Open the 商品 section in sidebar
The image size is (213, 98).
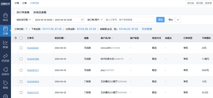tap(5, 17)
